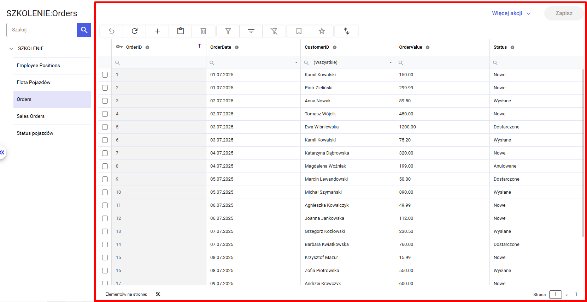Collapse the sidebar with double-chevron icon
587x302 pixels.
click(2, 152)
